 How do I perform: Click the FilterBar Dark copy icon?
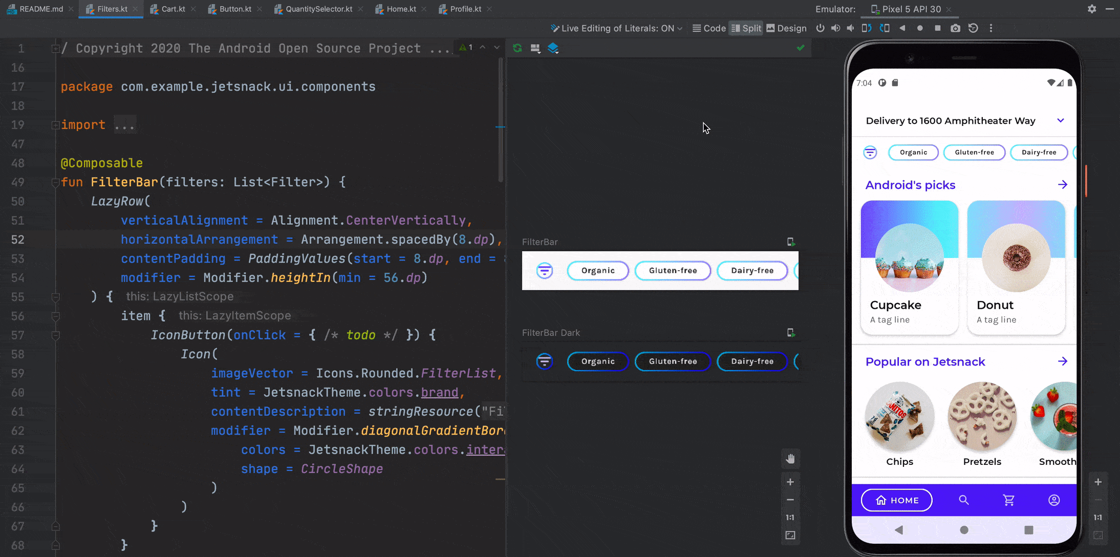(791, 332)
